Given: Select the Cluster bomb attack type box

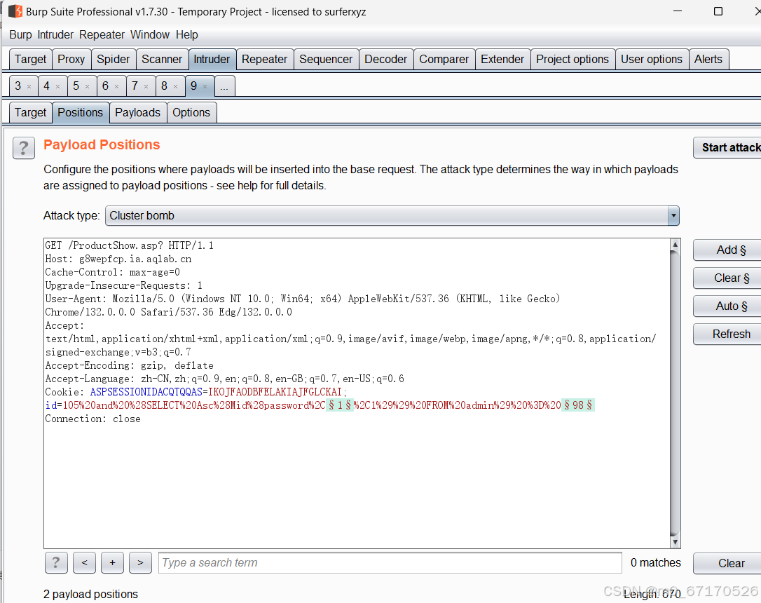Looking at the screenshot, I should coord(392,215).
